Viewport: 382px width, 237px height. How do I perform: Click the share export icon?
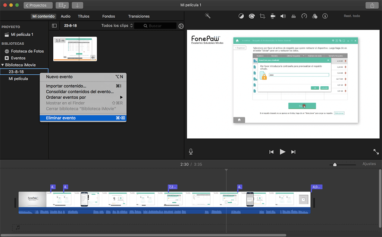pyautogui.click(x=372, y=5)
